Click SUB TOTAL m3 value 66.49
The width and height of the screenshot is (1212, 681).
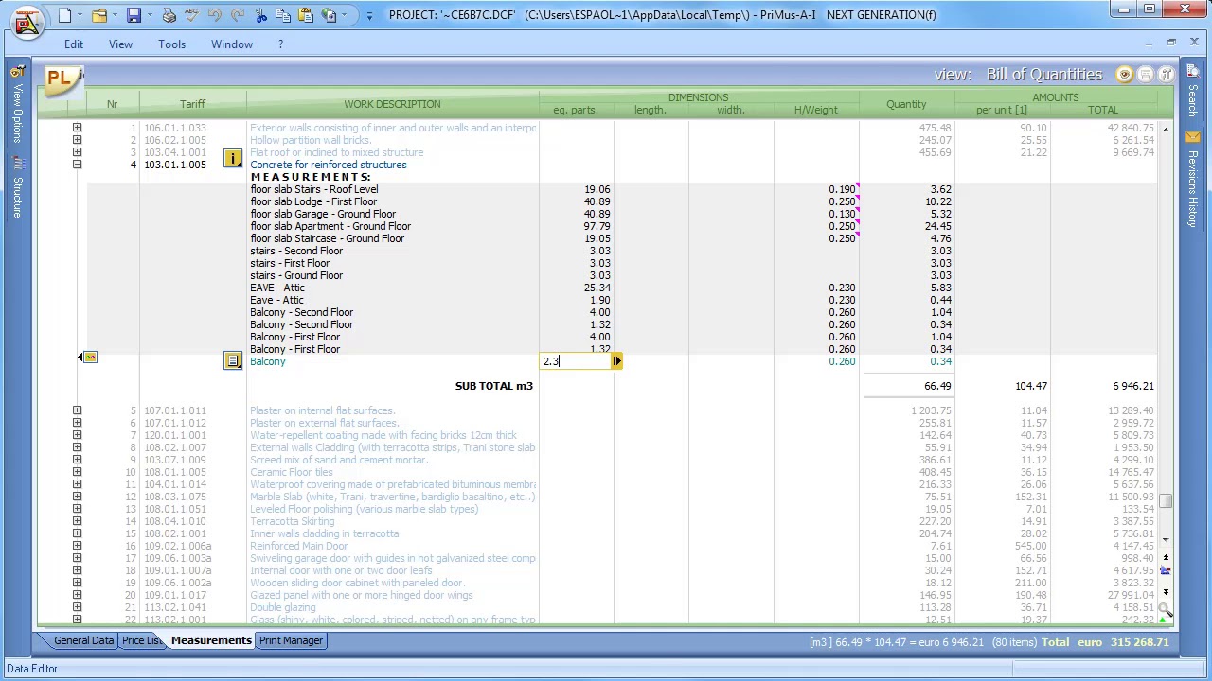coord(937,386)
